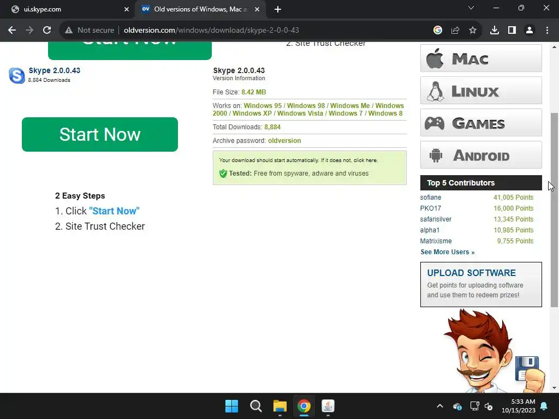559x419 pixels.
Task: Open contributor alpha1 profile
Action: pyautogui.click(x=430, y=230)
